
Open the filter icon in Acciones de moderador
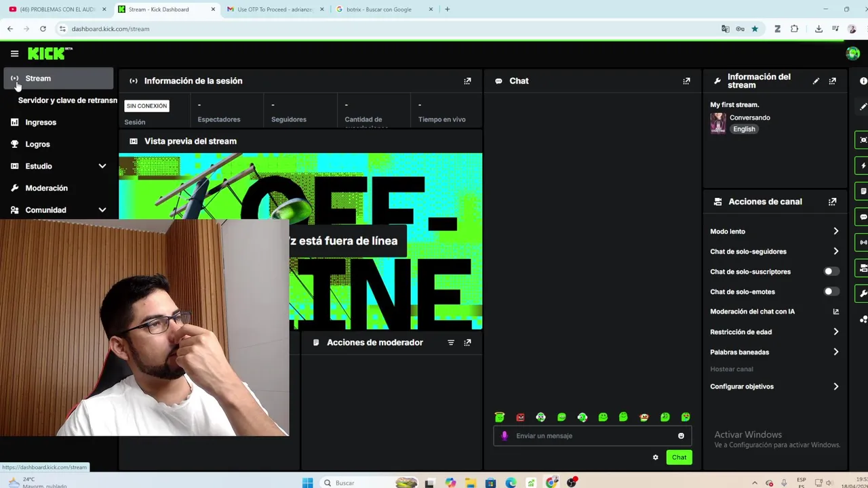click(451, 342)
